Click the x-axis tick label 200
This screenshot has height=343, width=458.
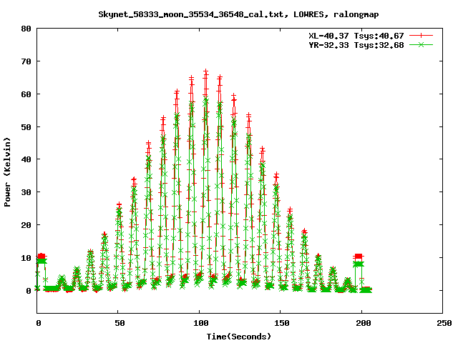click(x=363, y=323)
